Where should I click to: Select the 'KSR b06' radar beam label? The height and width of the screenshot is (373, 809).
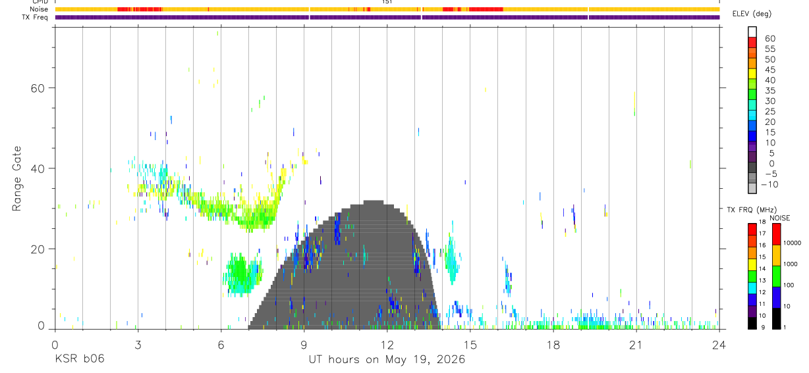click(x=79, y=359)
